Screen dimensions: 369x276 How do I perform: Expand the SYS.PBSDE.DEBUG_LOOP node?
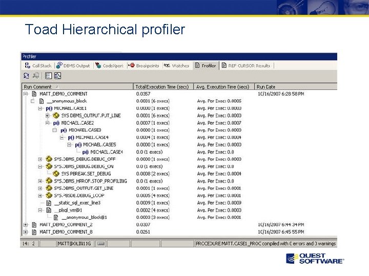coord(40,195)
